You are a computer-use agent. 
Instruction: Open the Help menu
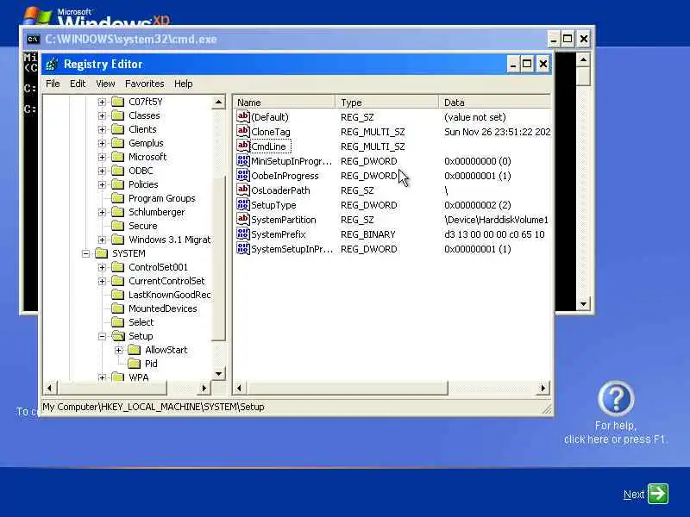tap(183, 84)
